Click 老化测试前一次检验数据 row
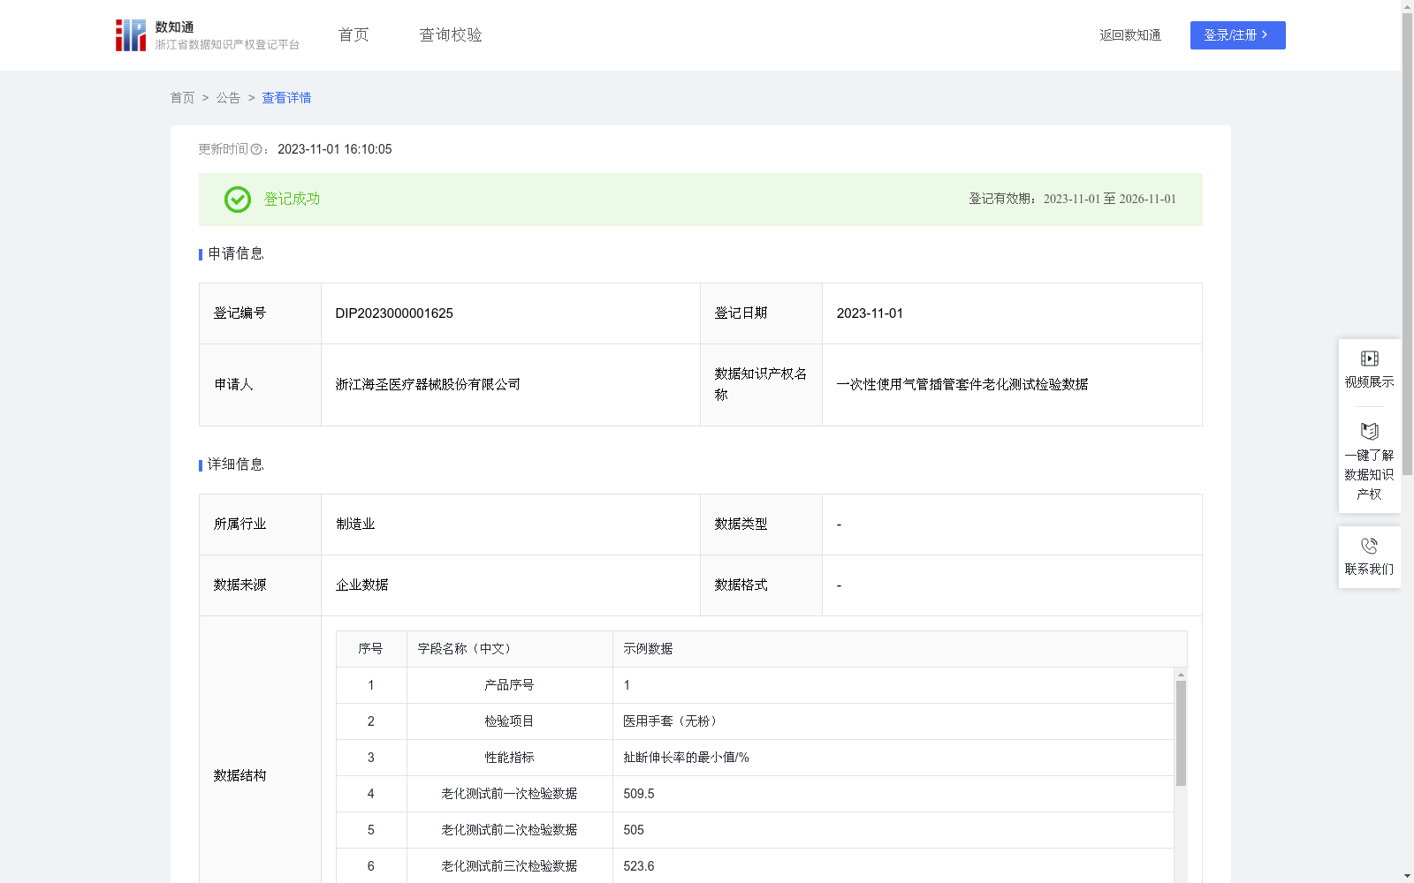 (756, 794)
